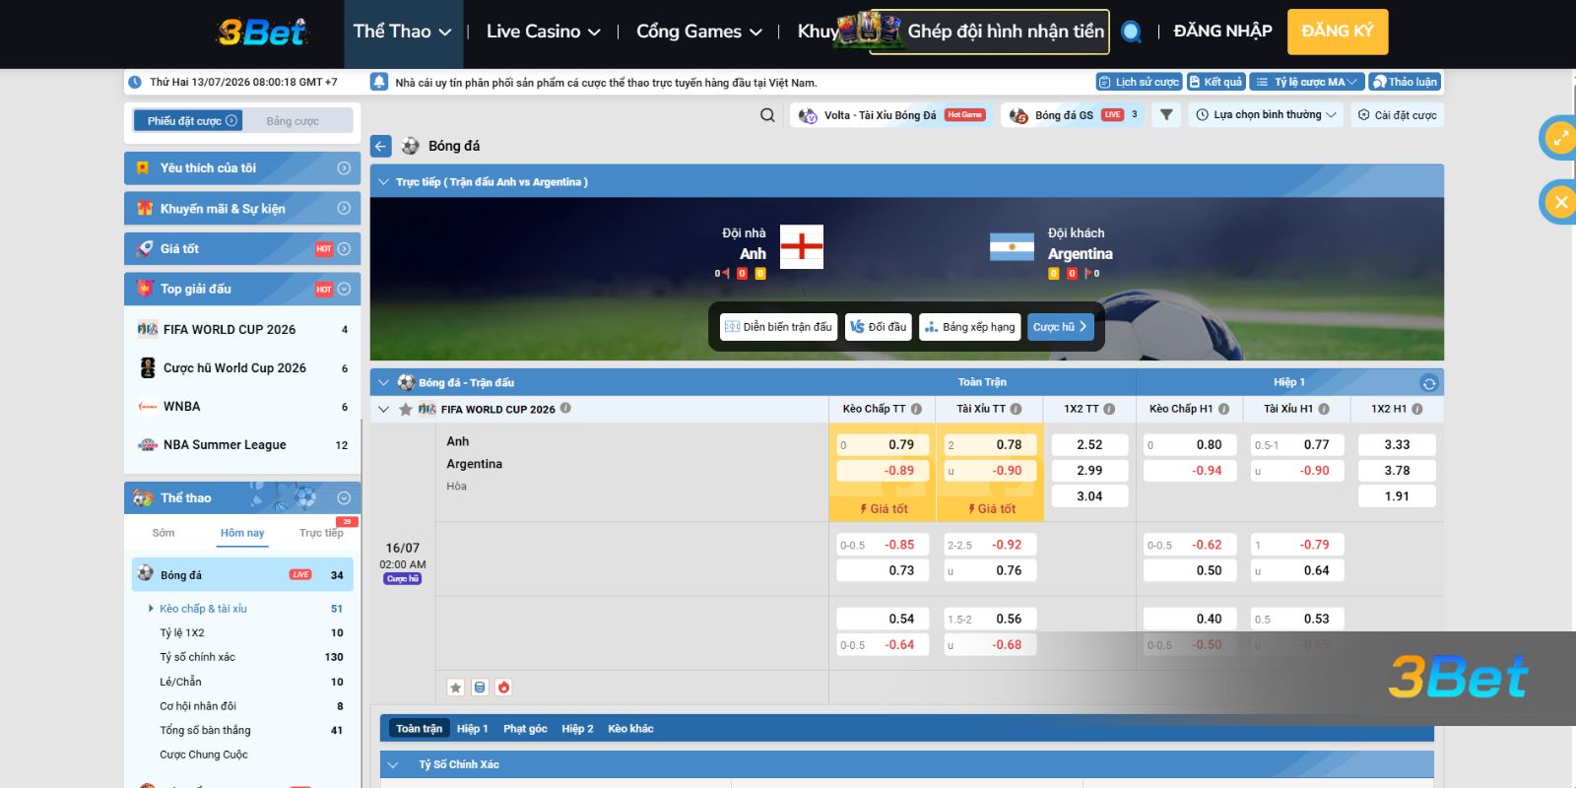
Task: Open Bóng đá GS live games
Action: coord(1074,115)
